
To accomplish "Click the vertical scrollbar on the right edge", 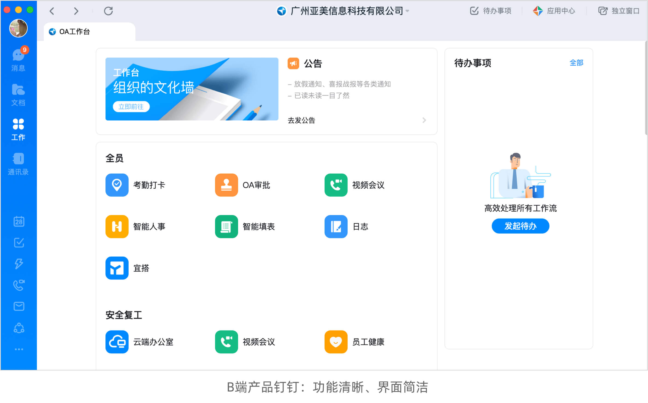I will coord(646,88).
